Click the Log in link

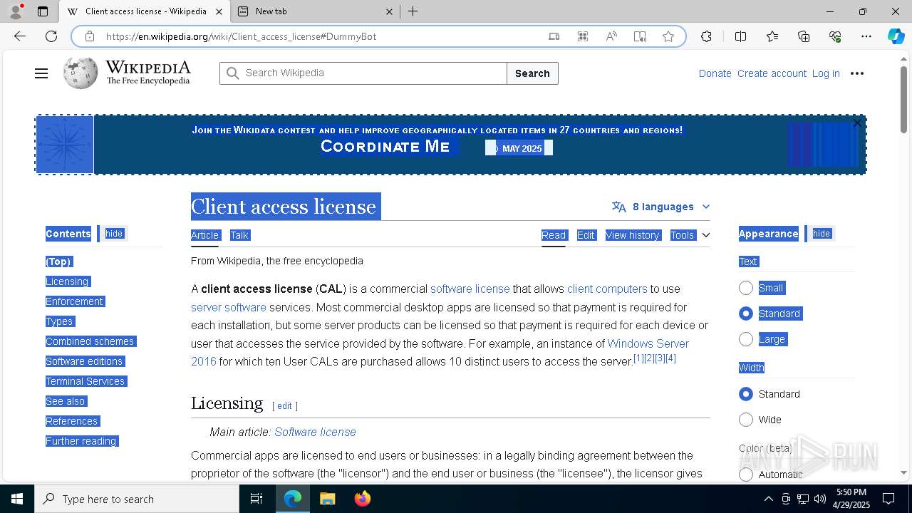826,73
